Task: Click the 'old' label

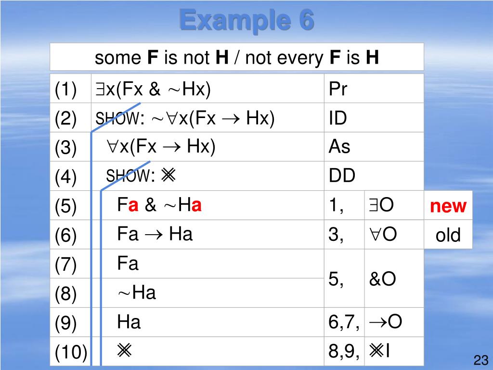Action: [x=448, y=235]
